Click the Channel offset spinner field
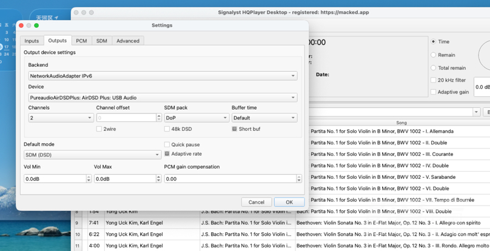490x251 pixels. click(126, 118)
